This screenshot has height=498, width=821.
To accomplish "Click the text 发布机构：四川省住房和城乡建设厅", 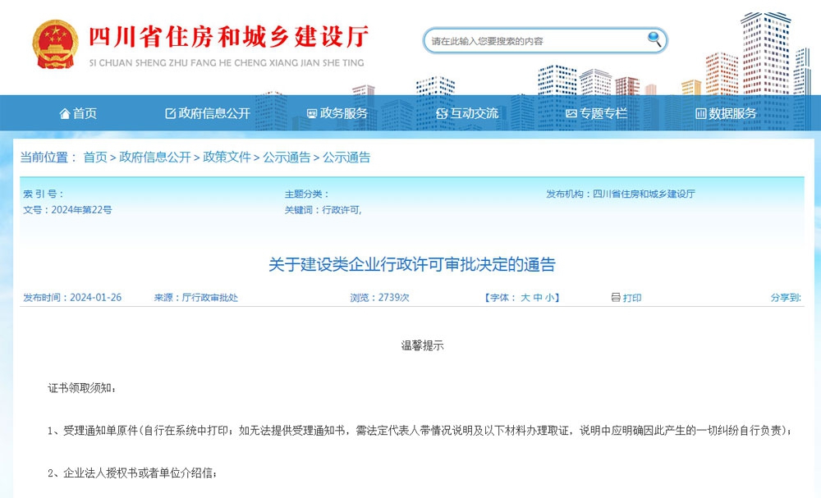I will [621, 194].
